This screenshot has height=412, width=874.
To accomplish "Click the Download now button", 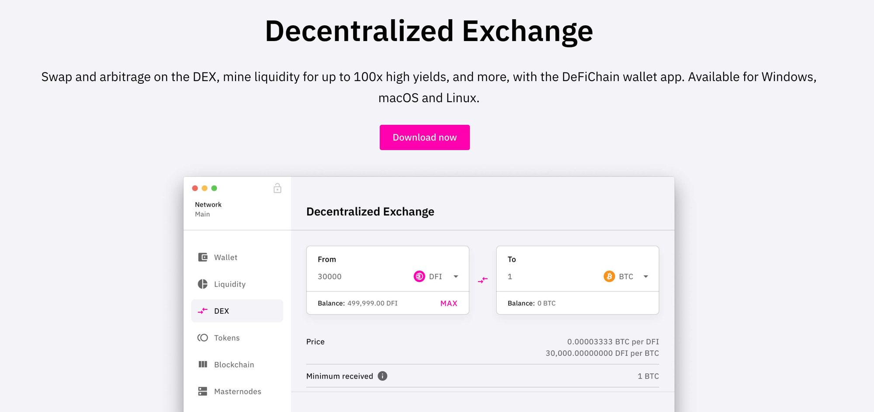I will [425, 137].
